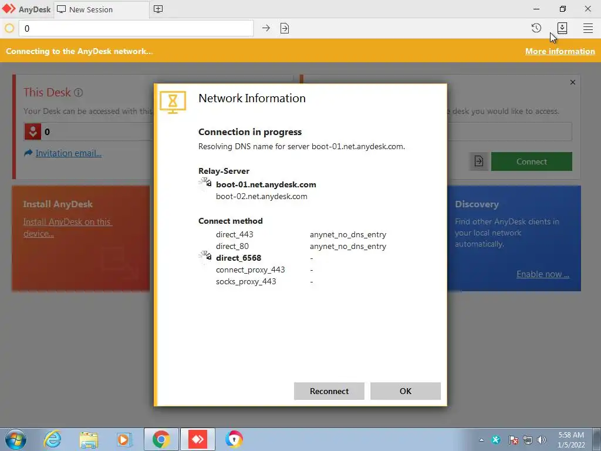This screenshot has height=451, width=601.
Task: Click the spinner icon beside boot-01 server
Action: click(205, 184)
